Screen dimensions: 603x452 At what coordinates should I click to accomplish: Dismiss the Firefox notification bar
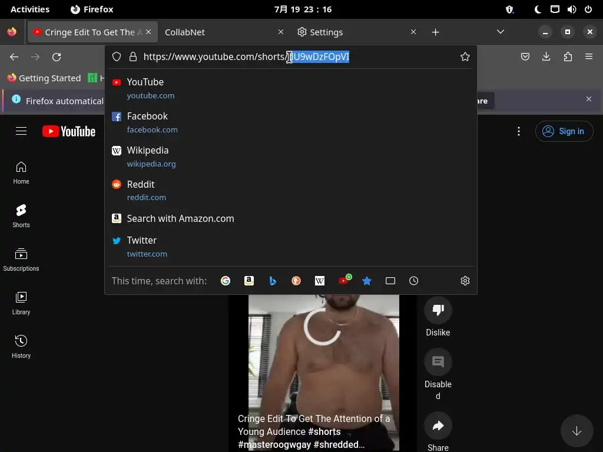pos(588,99)
